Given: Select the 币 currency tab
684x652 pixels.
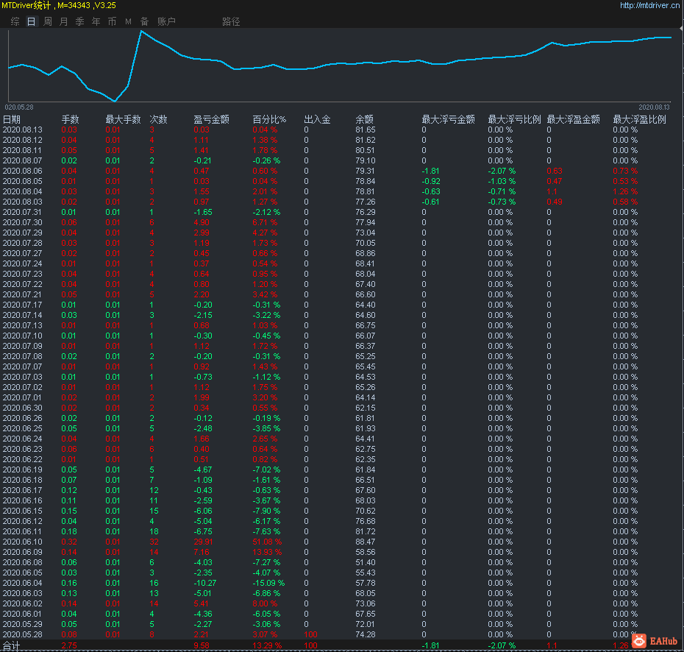Looking at the screenshot, I should click(112, 21).
